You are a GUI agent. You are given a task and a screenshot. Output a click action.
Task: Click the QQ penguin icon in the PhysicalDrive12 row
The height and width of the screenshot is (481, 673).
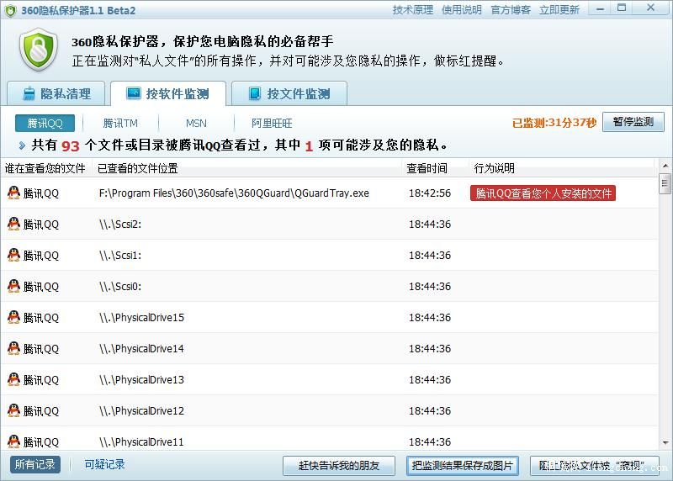tap(13, 410)
